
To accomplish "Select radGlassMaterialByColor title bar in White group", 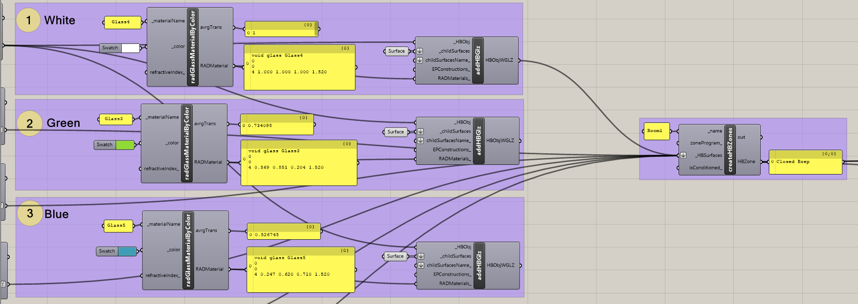I will tap(193, 47).
